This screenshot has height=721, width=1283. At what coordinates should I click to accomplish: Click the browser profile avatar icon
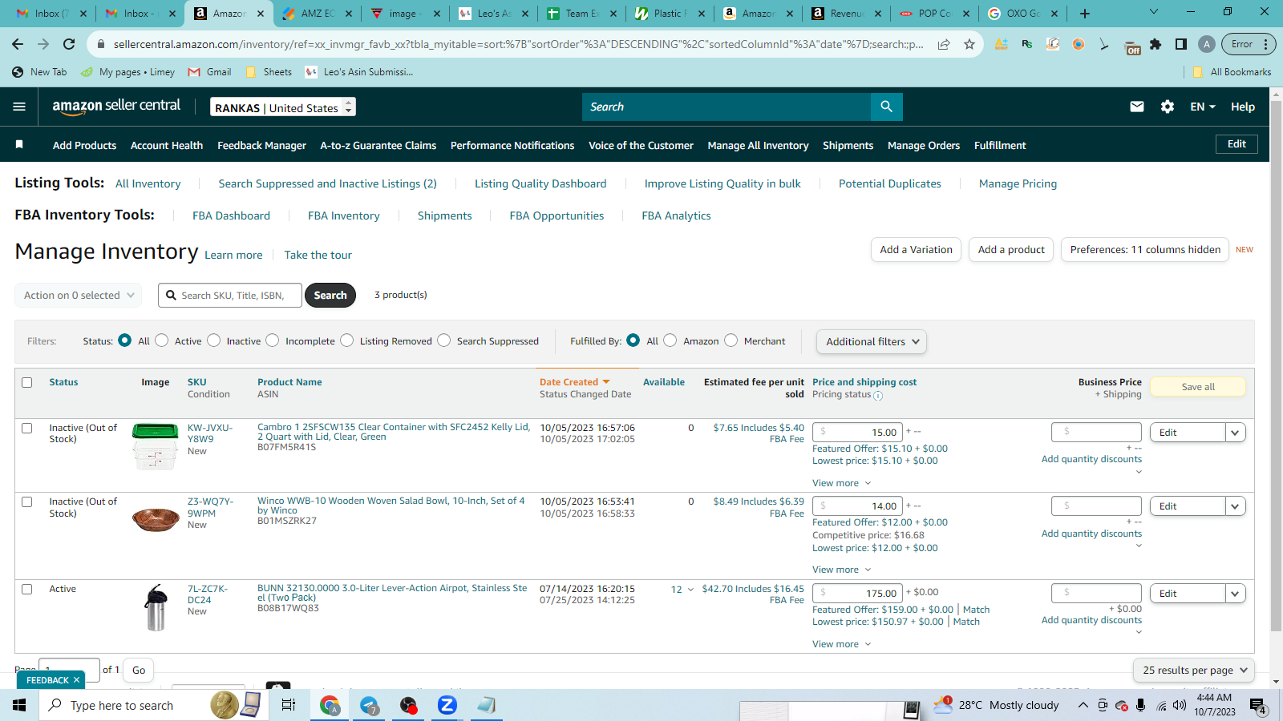click(x=1206, y=44)
